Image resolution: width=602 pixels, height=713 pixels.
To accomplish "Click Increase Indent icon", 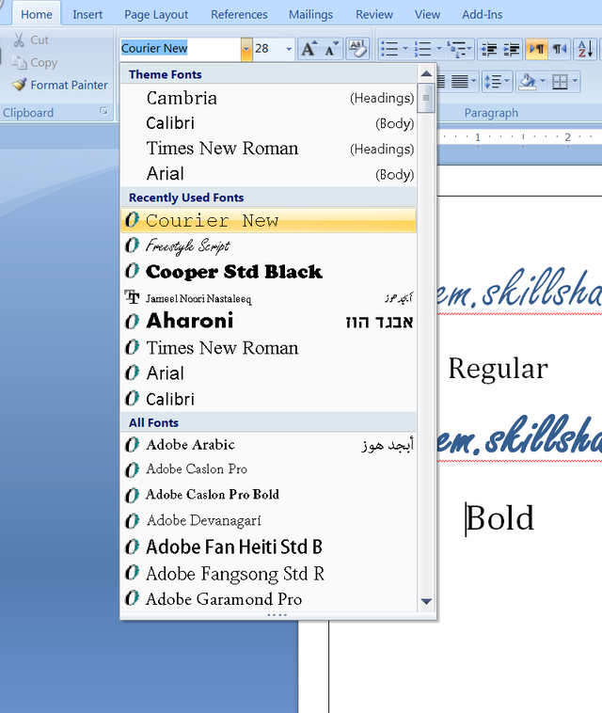I will pyautogui.click(x=511, y=49).
